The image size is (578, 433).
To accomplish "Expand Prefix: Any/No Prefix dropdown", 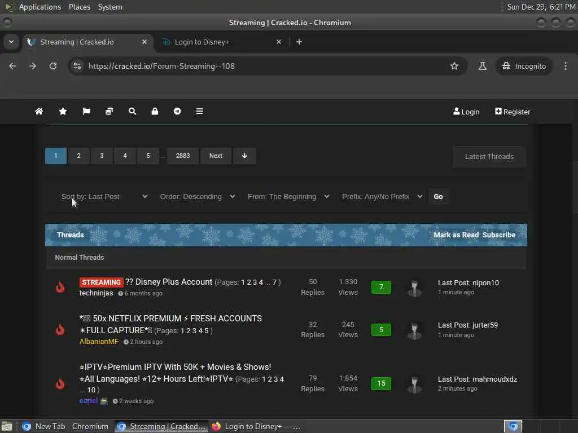I will pyautogui.click(x=382, y=197).
